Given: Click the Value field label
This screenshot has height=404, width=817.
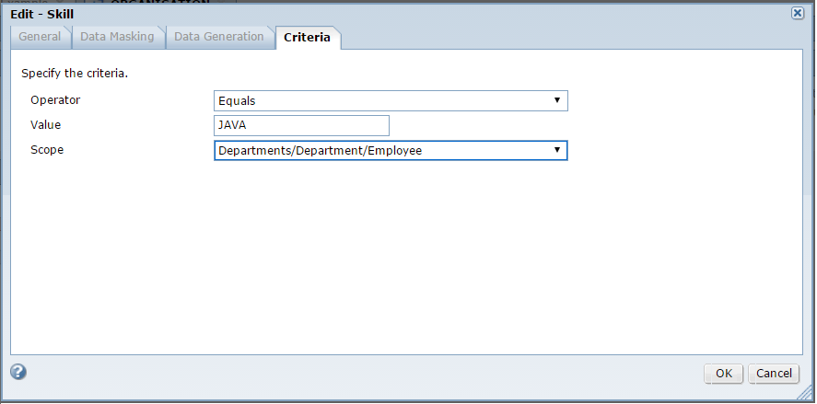Looking at the screenshot, I should 45,125.
